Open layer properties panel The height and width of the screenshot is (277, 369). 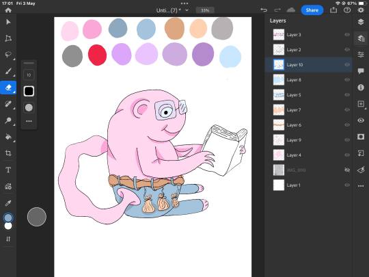[361, 55]
